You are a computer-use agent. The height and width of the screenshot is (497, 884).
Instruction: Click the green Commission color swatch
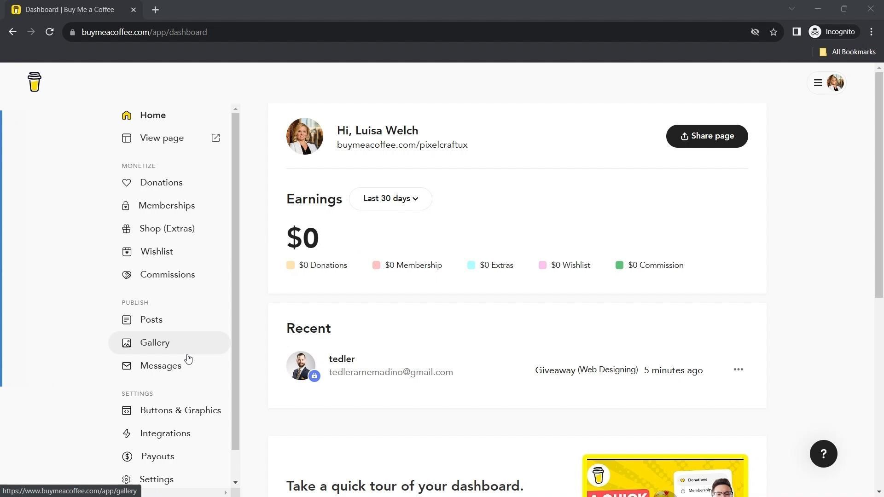619,266
